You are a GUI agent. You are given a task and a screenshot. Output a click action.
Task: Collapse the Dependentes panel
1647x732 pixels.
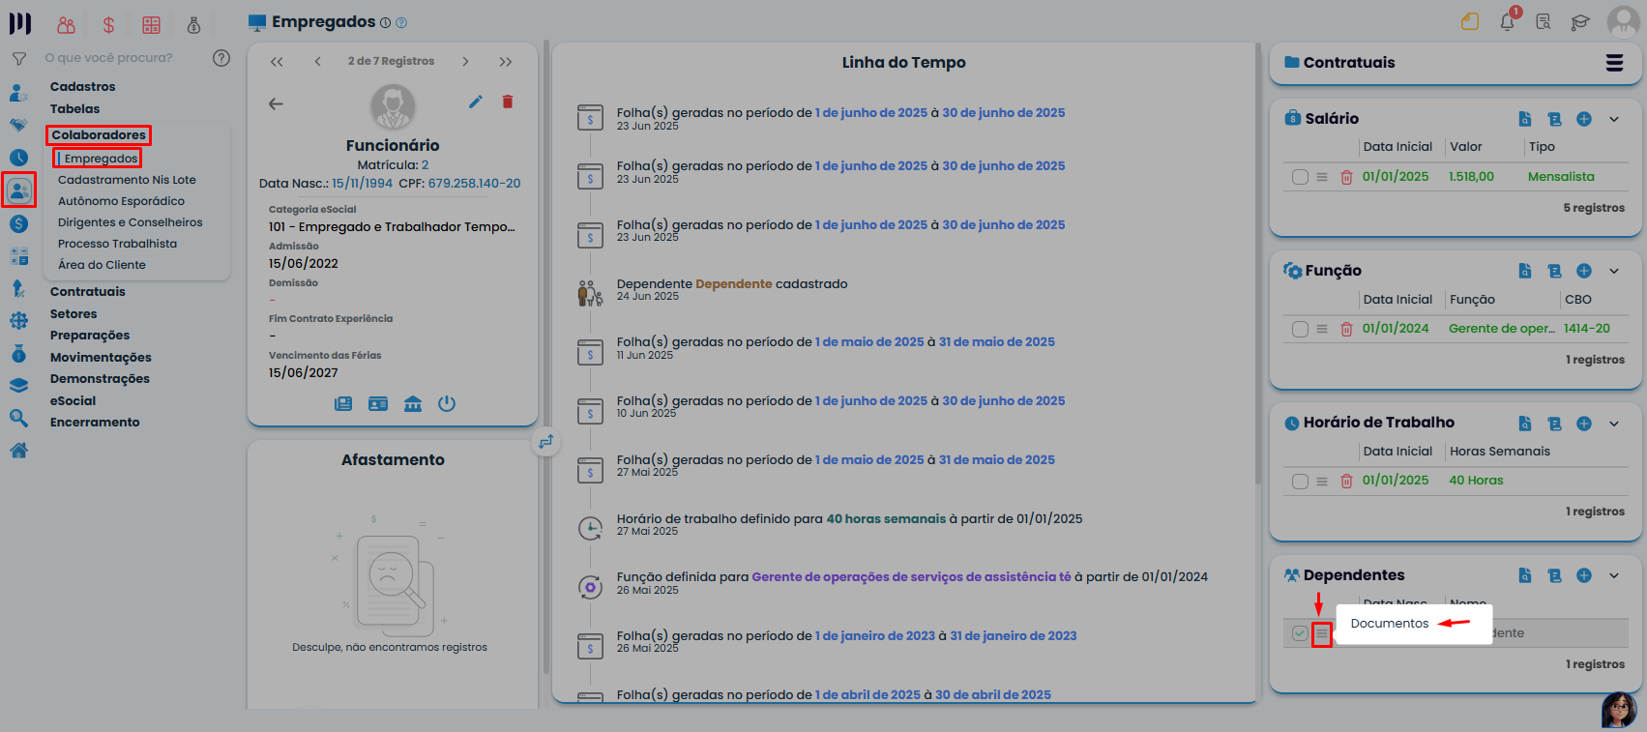[x=1614, y=575]
